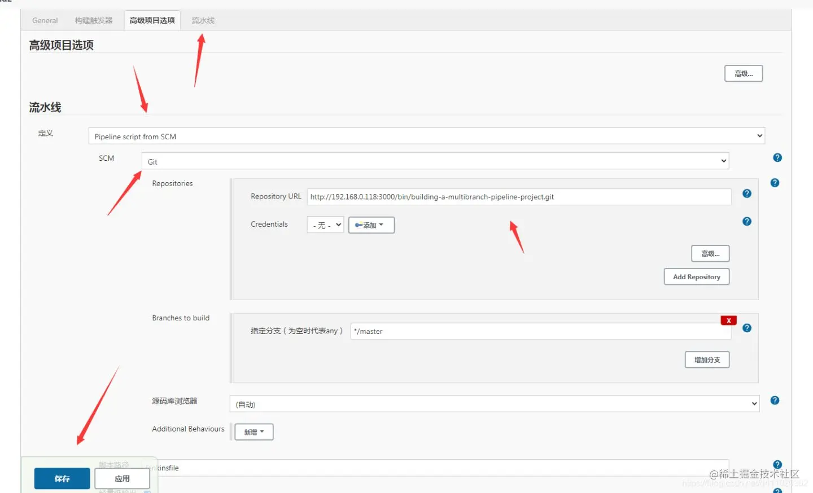Open help for the script path field
The height and width of the screenshot is (493, 813).
coord(777,465)
